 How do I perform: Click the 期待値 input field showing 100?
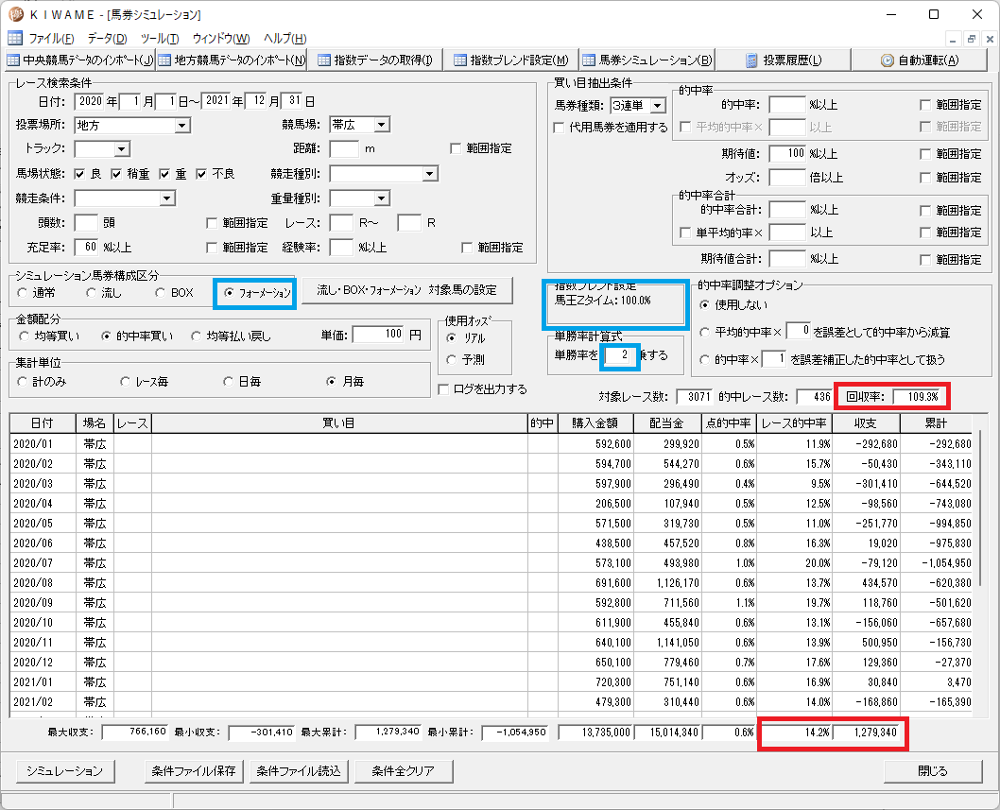tap(787, 154)
